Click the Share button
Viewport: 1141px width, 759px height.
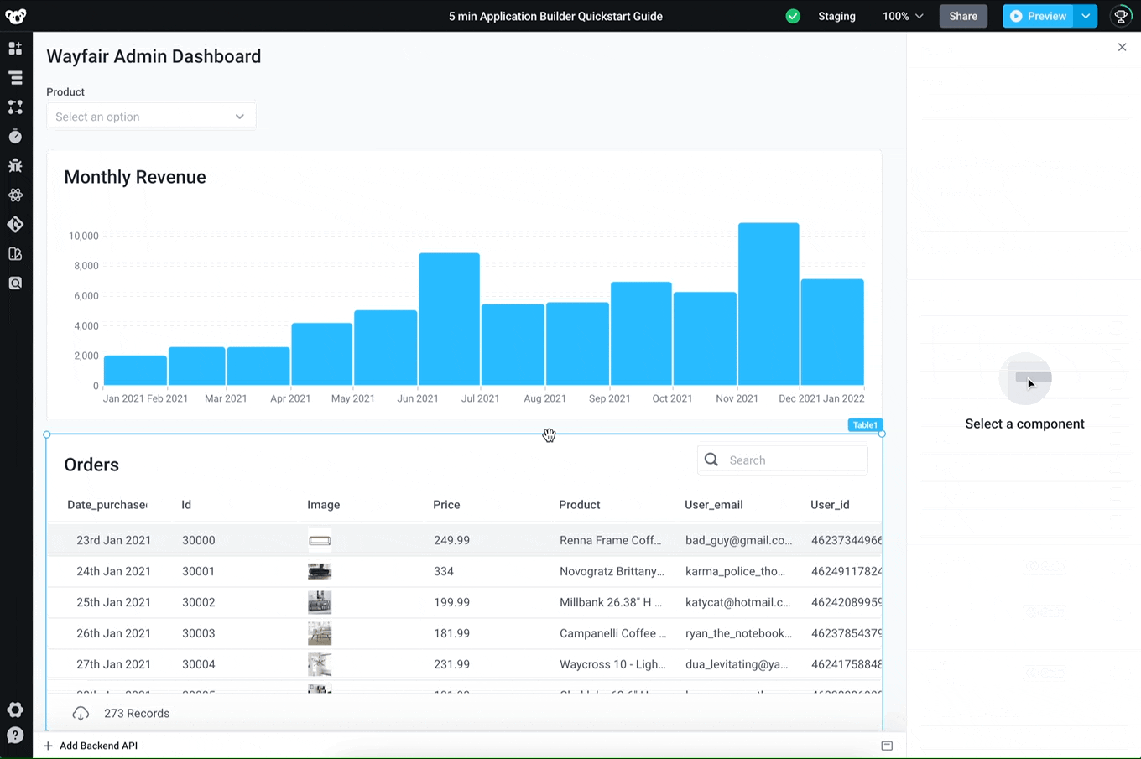[x=963, y=16]
